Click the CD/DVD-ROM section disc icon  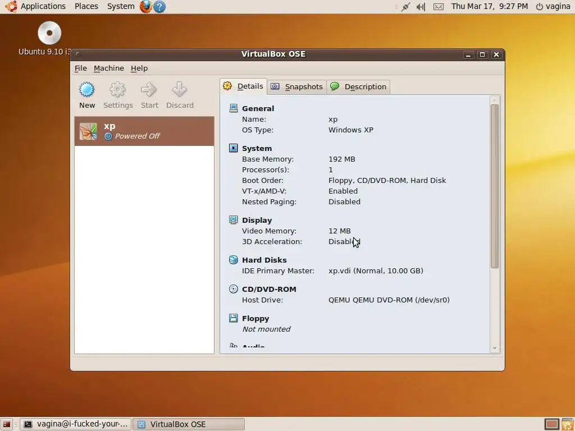click(233, 289)
